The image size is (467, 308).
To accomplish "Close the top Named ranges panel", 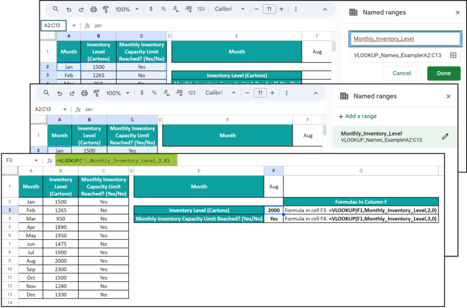I will point(458,13).
